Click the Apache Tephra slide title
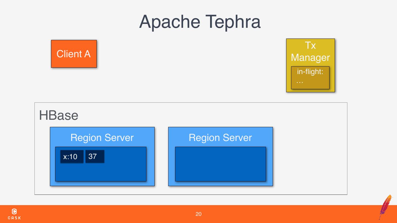Viewport: 397px width, 223px height. pos(200,22)
